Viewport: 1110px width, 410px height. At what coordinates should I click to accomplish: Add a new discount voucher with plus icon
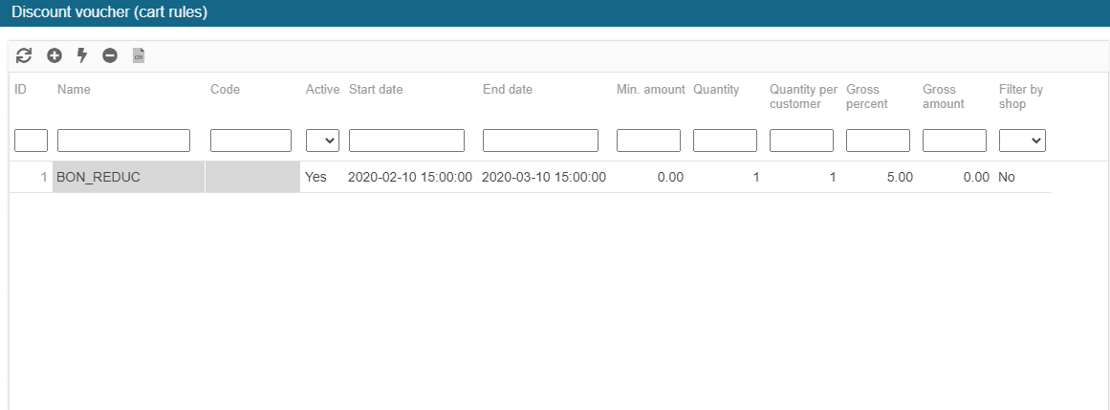[54, 56]
